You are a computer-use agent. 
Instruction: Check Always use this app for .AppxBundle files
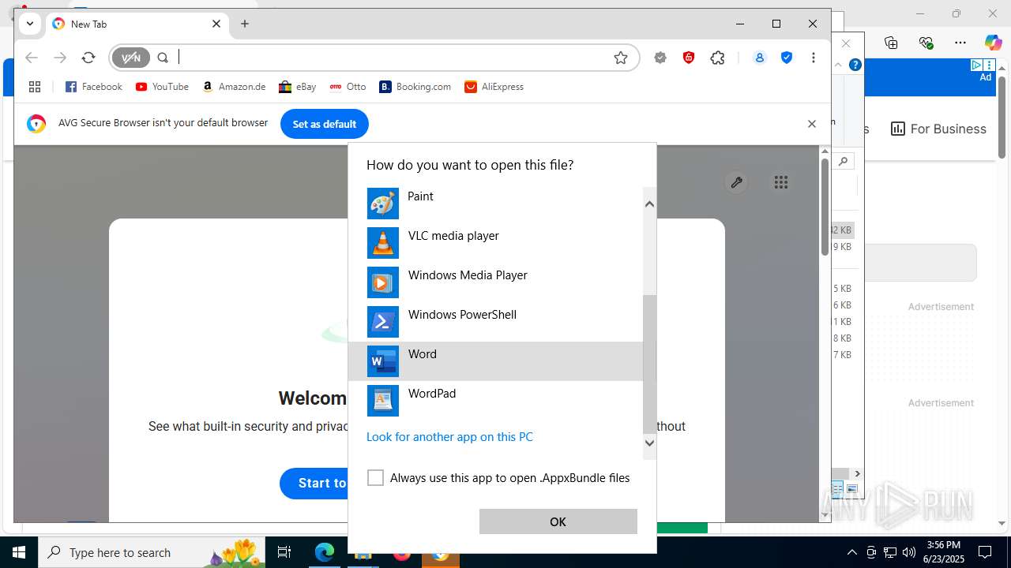tap(376, 478)
